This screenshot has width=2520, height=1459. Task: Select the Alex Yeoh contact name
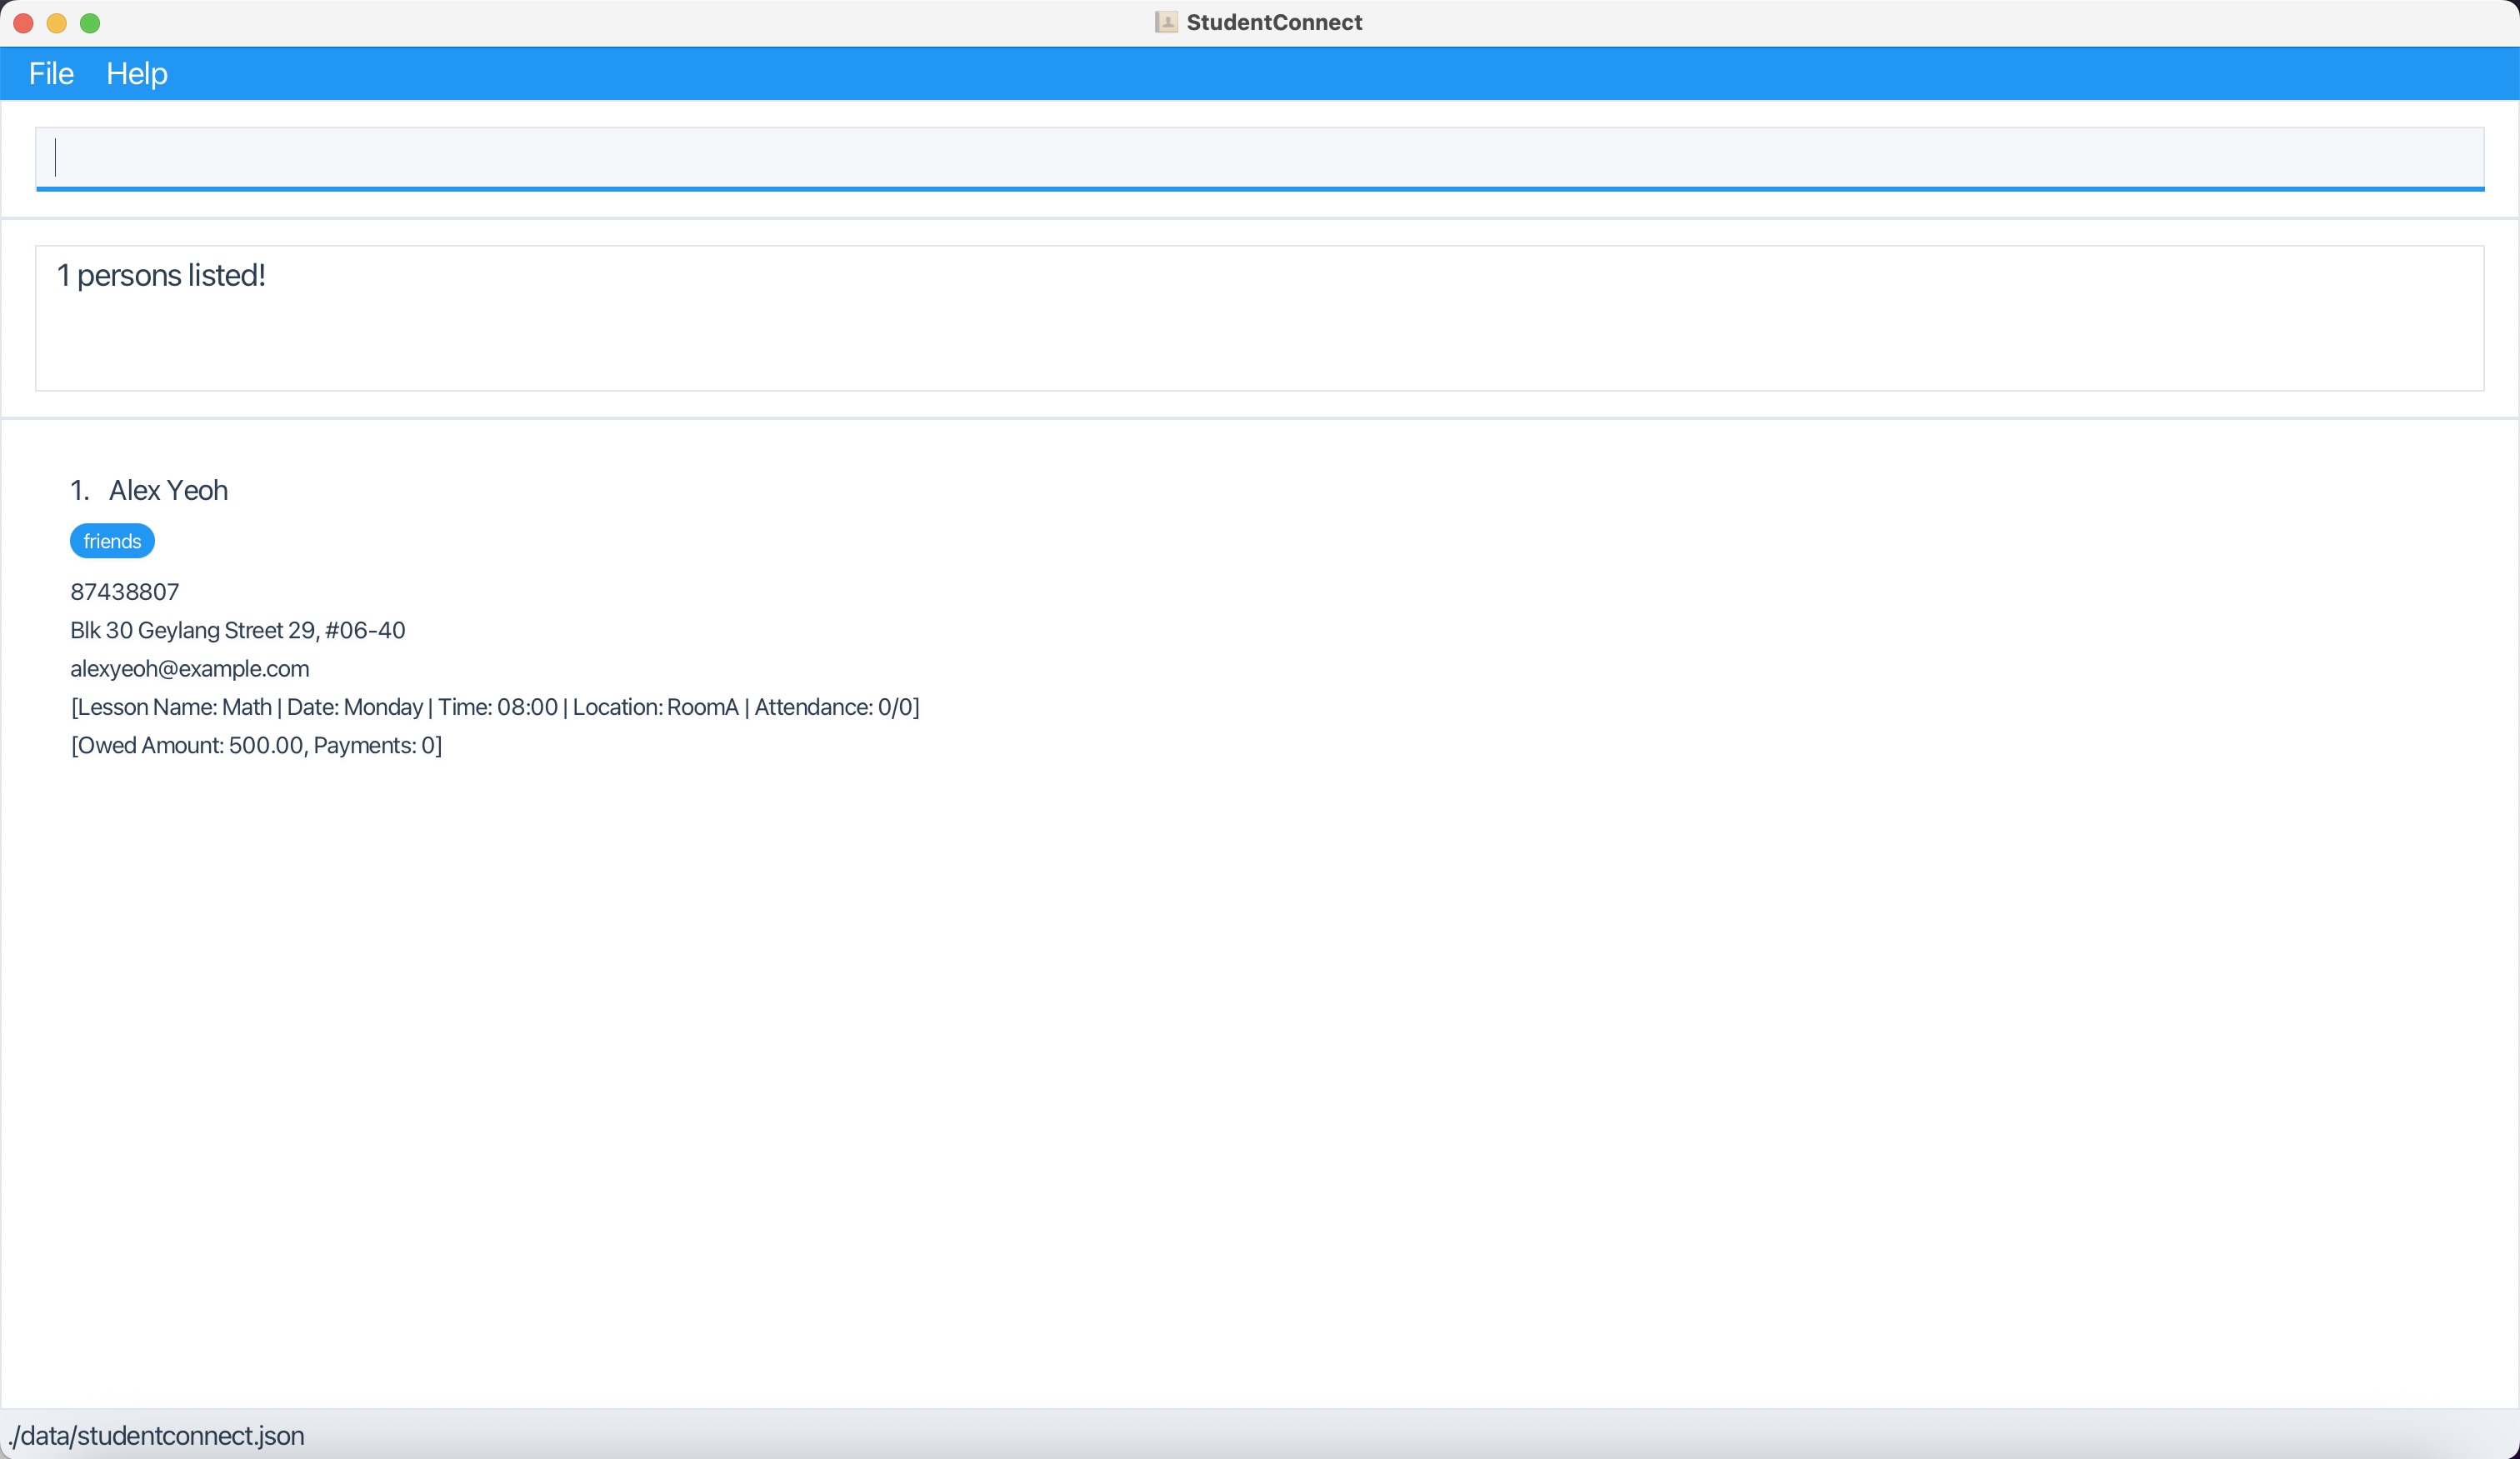(168, 490)
